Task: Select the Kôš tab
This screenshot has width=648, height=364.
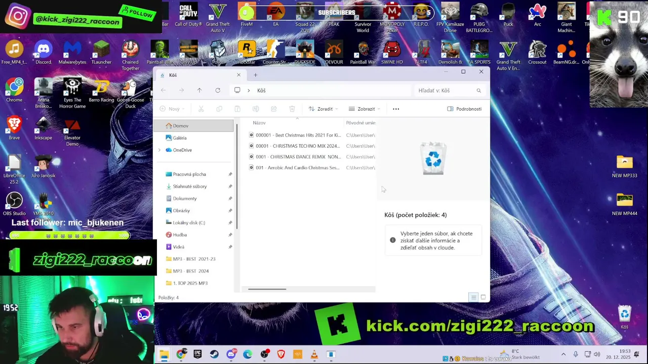Action: coord(200,75)
